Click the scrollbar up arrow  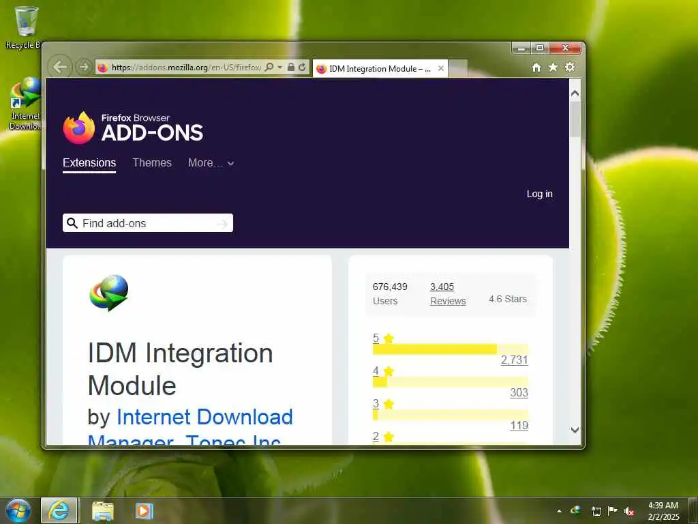(575, 93)
